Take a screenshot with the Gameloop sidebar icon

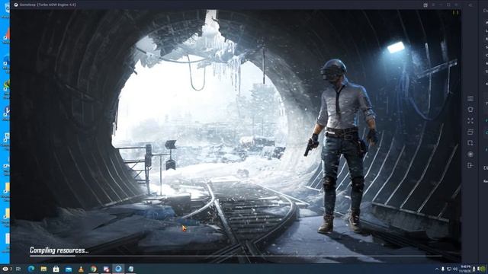470,143
